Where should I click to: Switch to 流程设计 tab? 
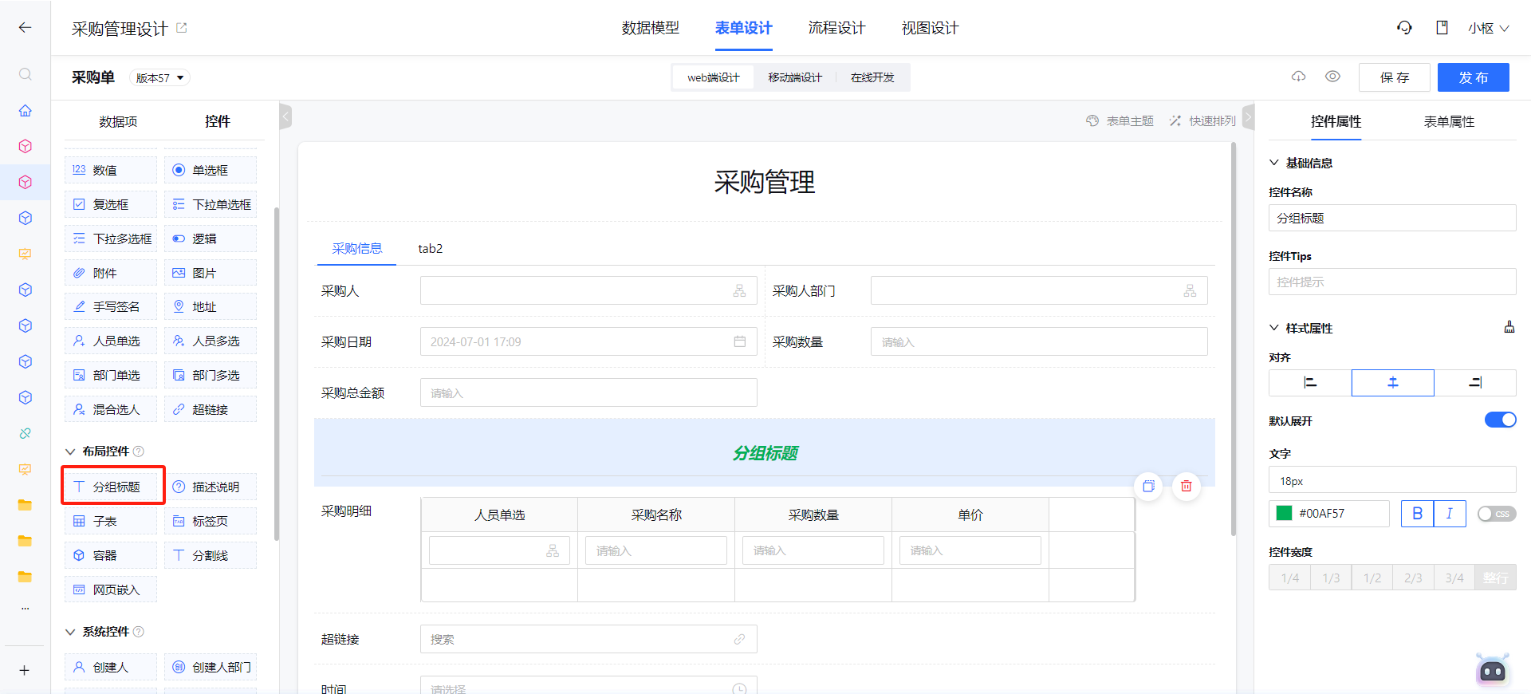point(836,28)
